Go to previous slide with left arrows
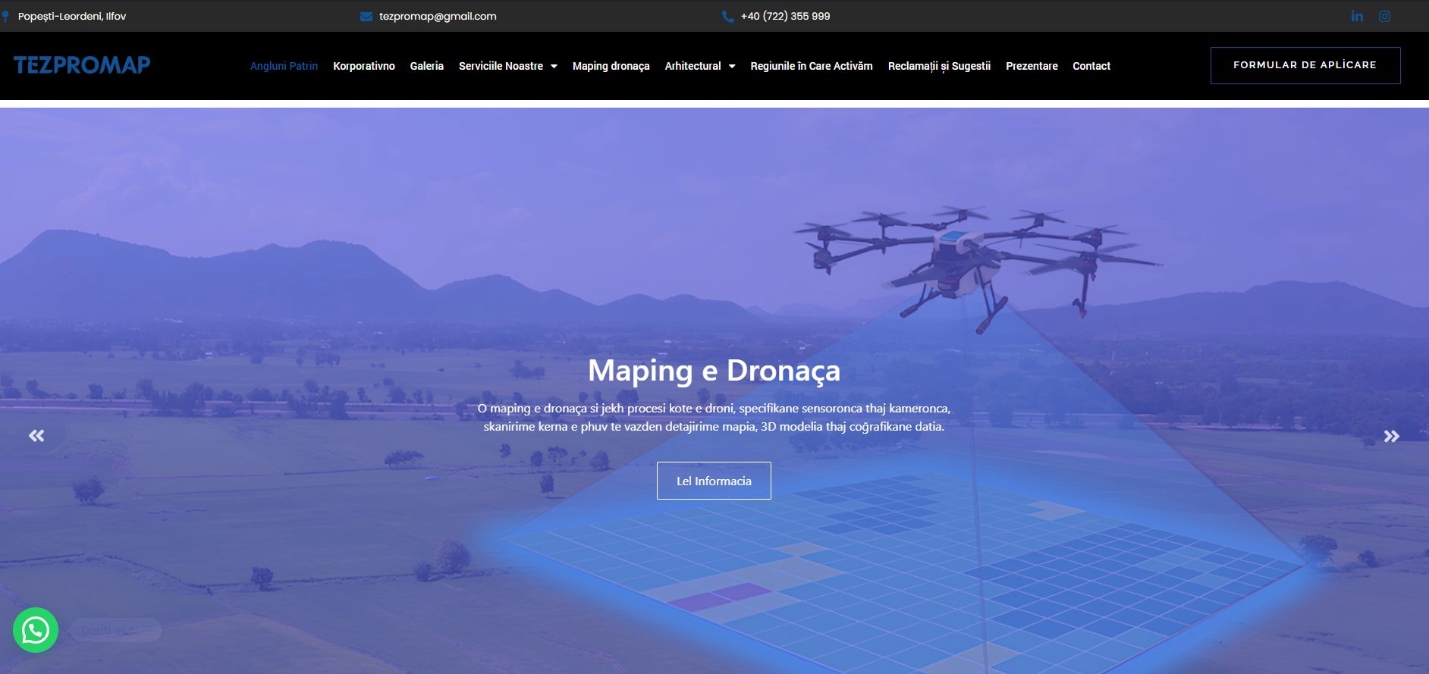The width and height of the screenshot is (1429, 674). [36, 435]
